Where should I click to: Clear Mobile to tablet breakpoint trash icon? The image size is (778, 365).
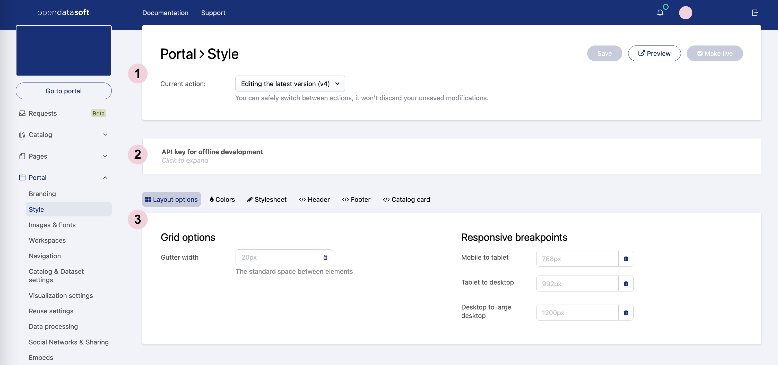point(626,259)
